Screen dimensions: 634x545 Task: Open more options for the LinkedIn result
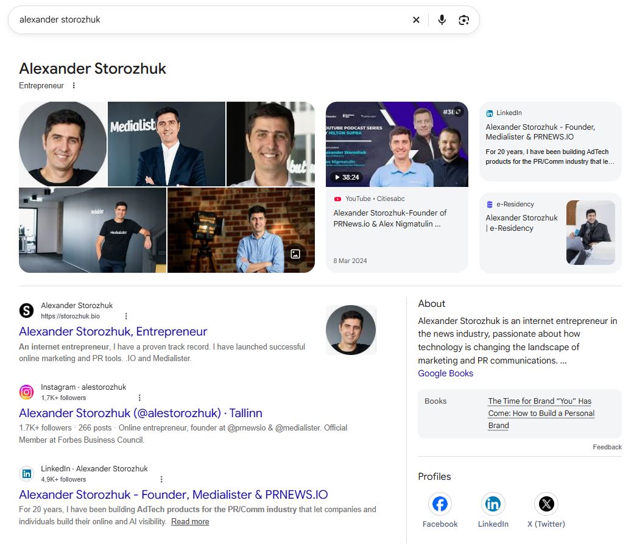click(x=161, y=479)
